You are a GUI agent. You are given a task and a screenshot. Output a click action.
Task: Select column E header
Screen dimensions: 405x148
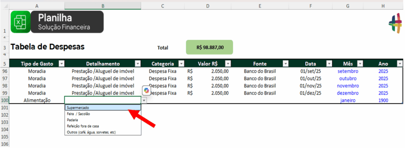[x=259, y=6]
